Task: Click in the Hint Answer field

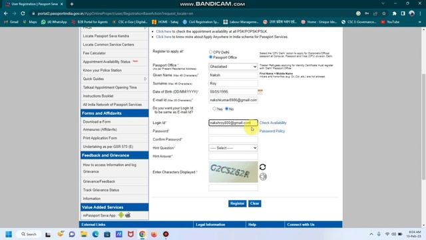Action: click(233, 156)
